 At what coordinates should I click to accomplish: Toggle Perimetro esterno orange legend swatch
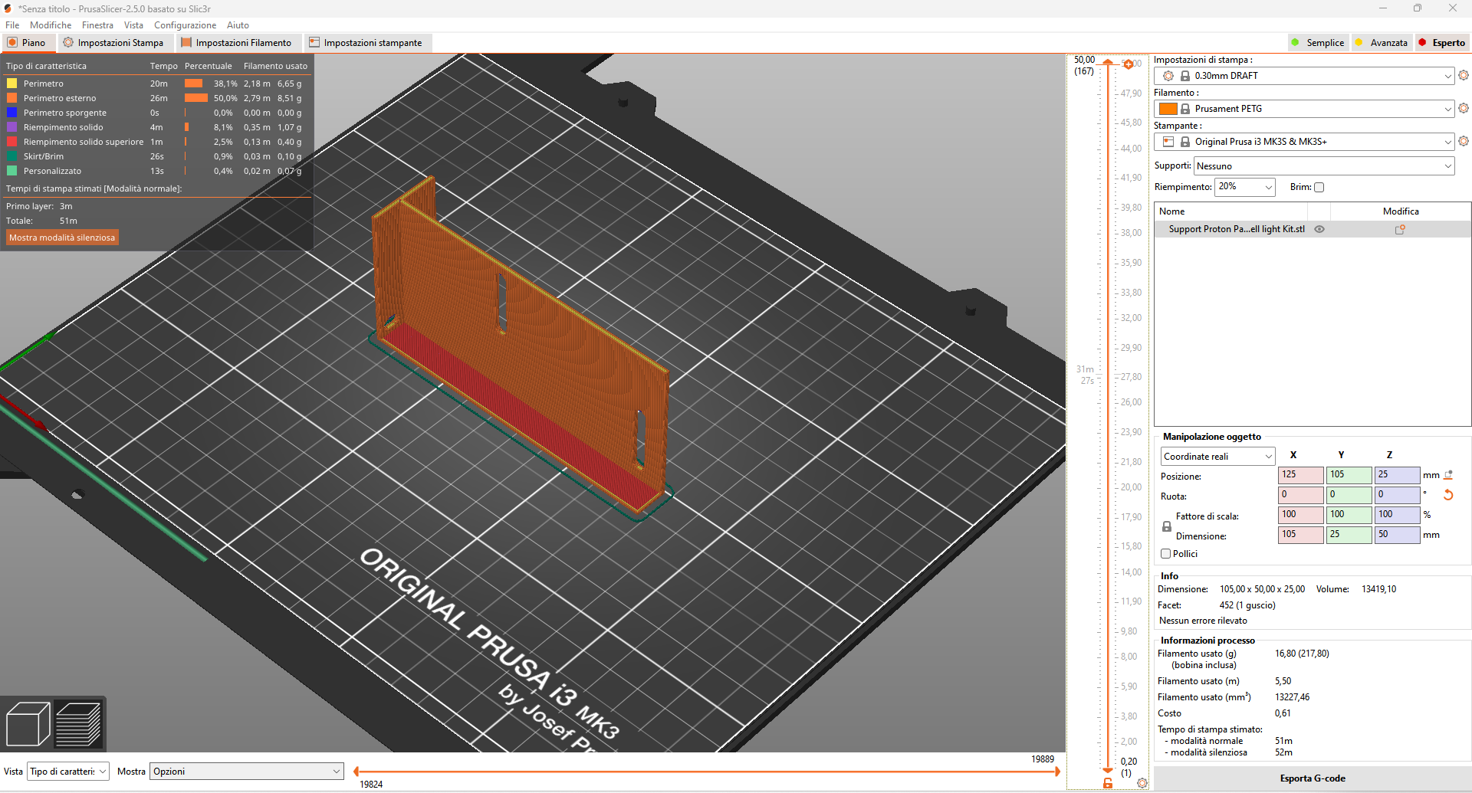[11, 98]
